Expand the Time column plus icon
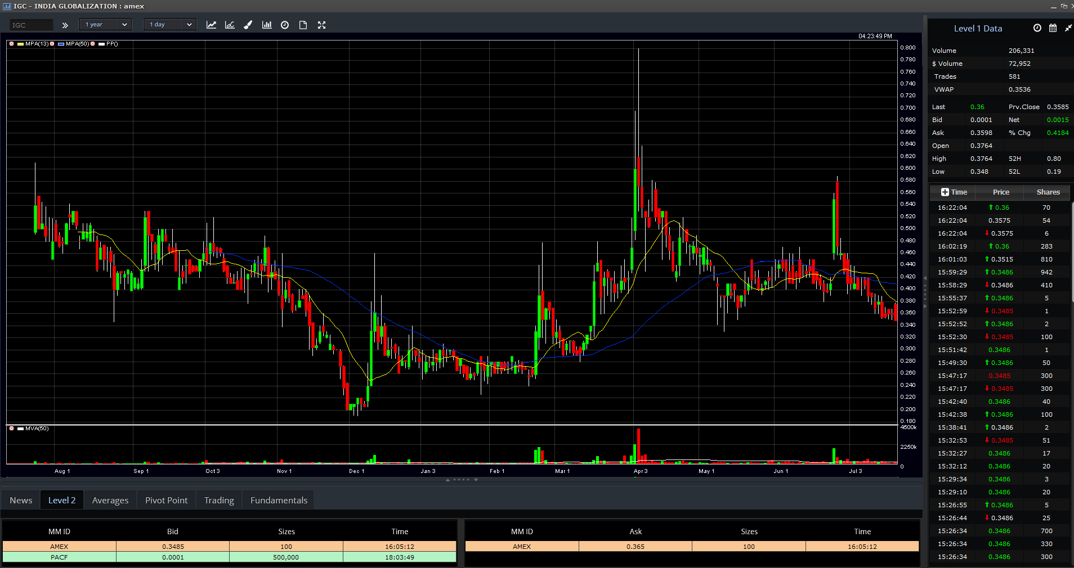The image size is (1074, 568). pyautogui.click(x=945, y=192)
